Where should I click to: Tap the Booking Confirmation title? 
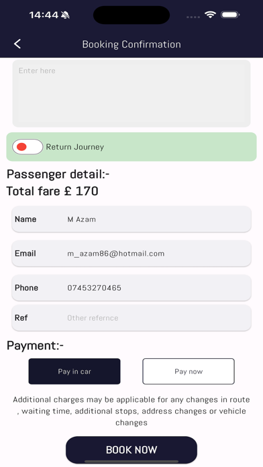tap(131, 44)
